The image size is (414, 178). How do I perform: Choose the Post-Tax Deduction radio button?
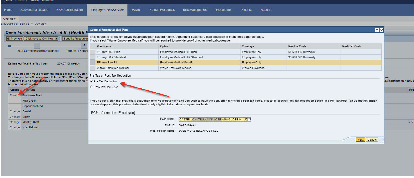[91, 87]
